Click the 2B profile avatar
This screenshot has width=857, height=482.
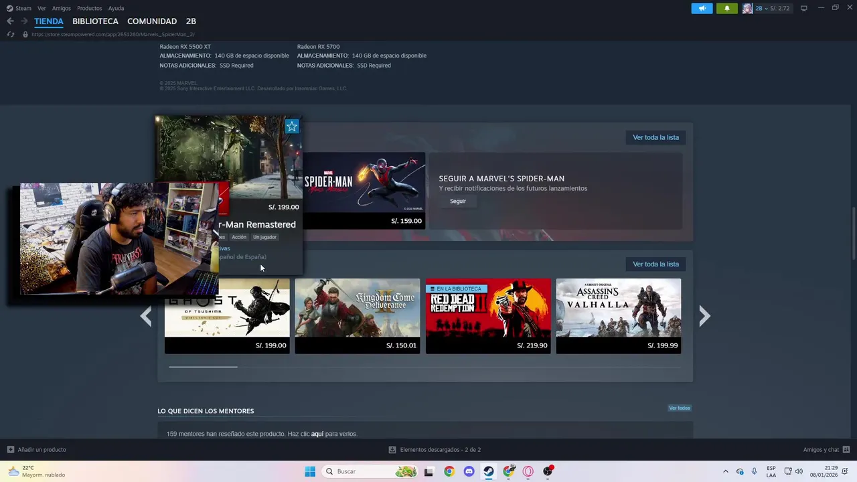point(747,8)
